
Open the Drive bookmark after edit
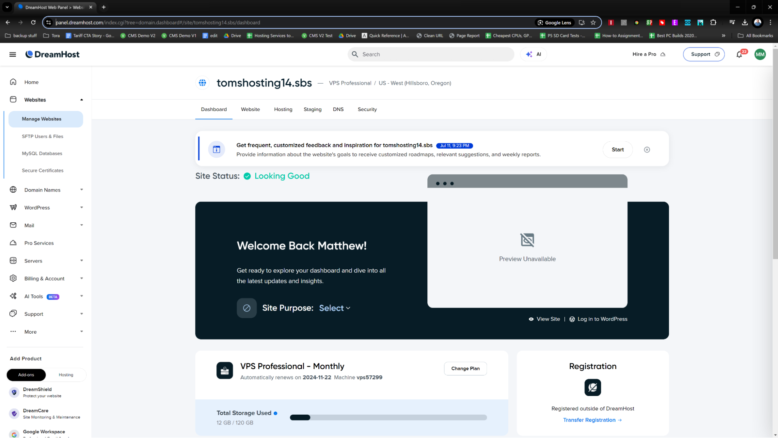click(232, 36)
